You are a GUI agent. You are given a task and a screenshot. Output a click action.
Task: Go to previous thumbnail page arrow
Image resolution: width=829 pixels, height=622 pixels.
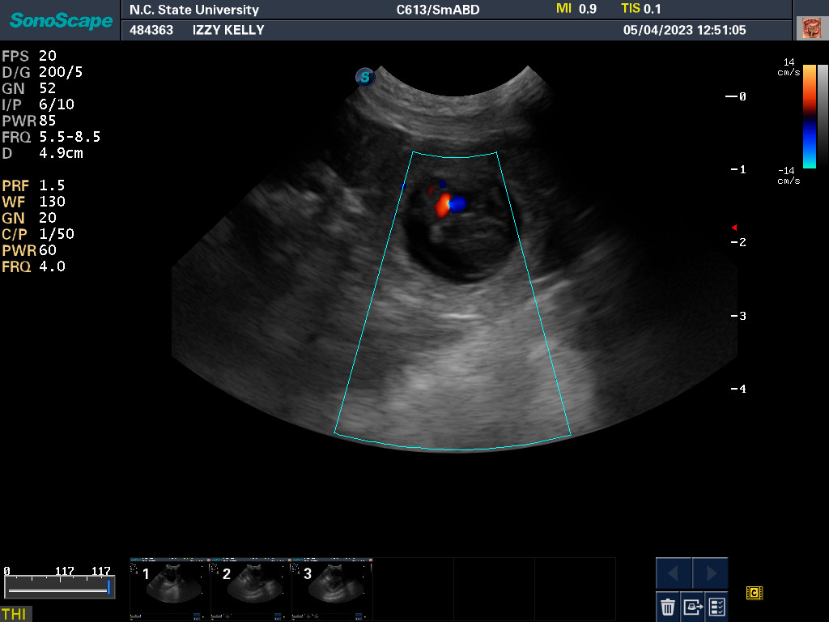click(674, 573)
